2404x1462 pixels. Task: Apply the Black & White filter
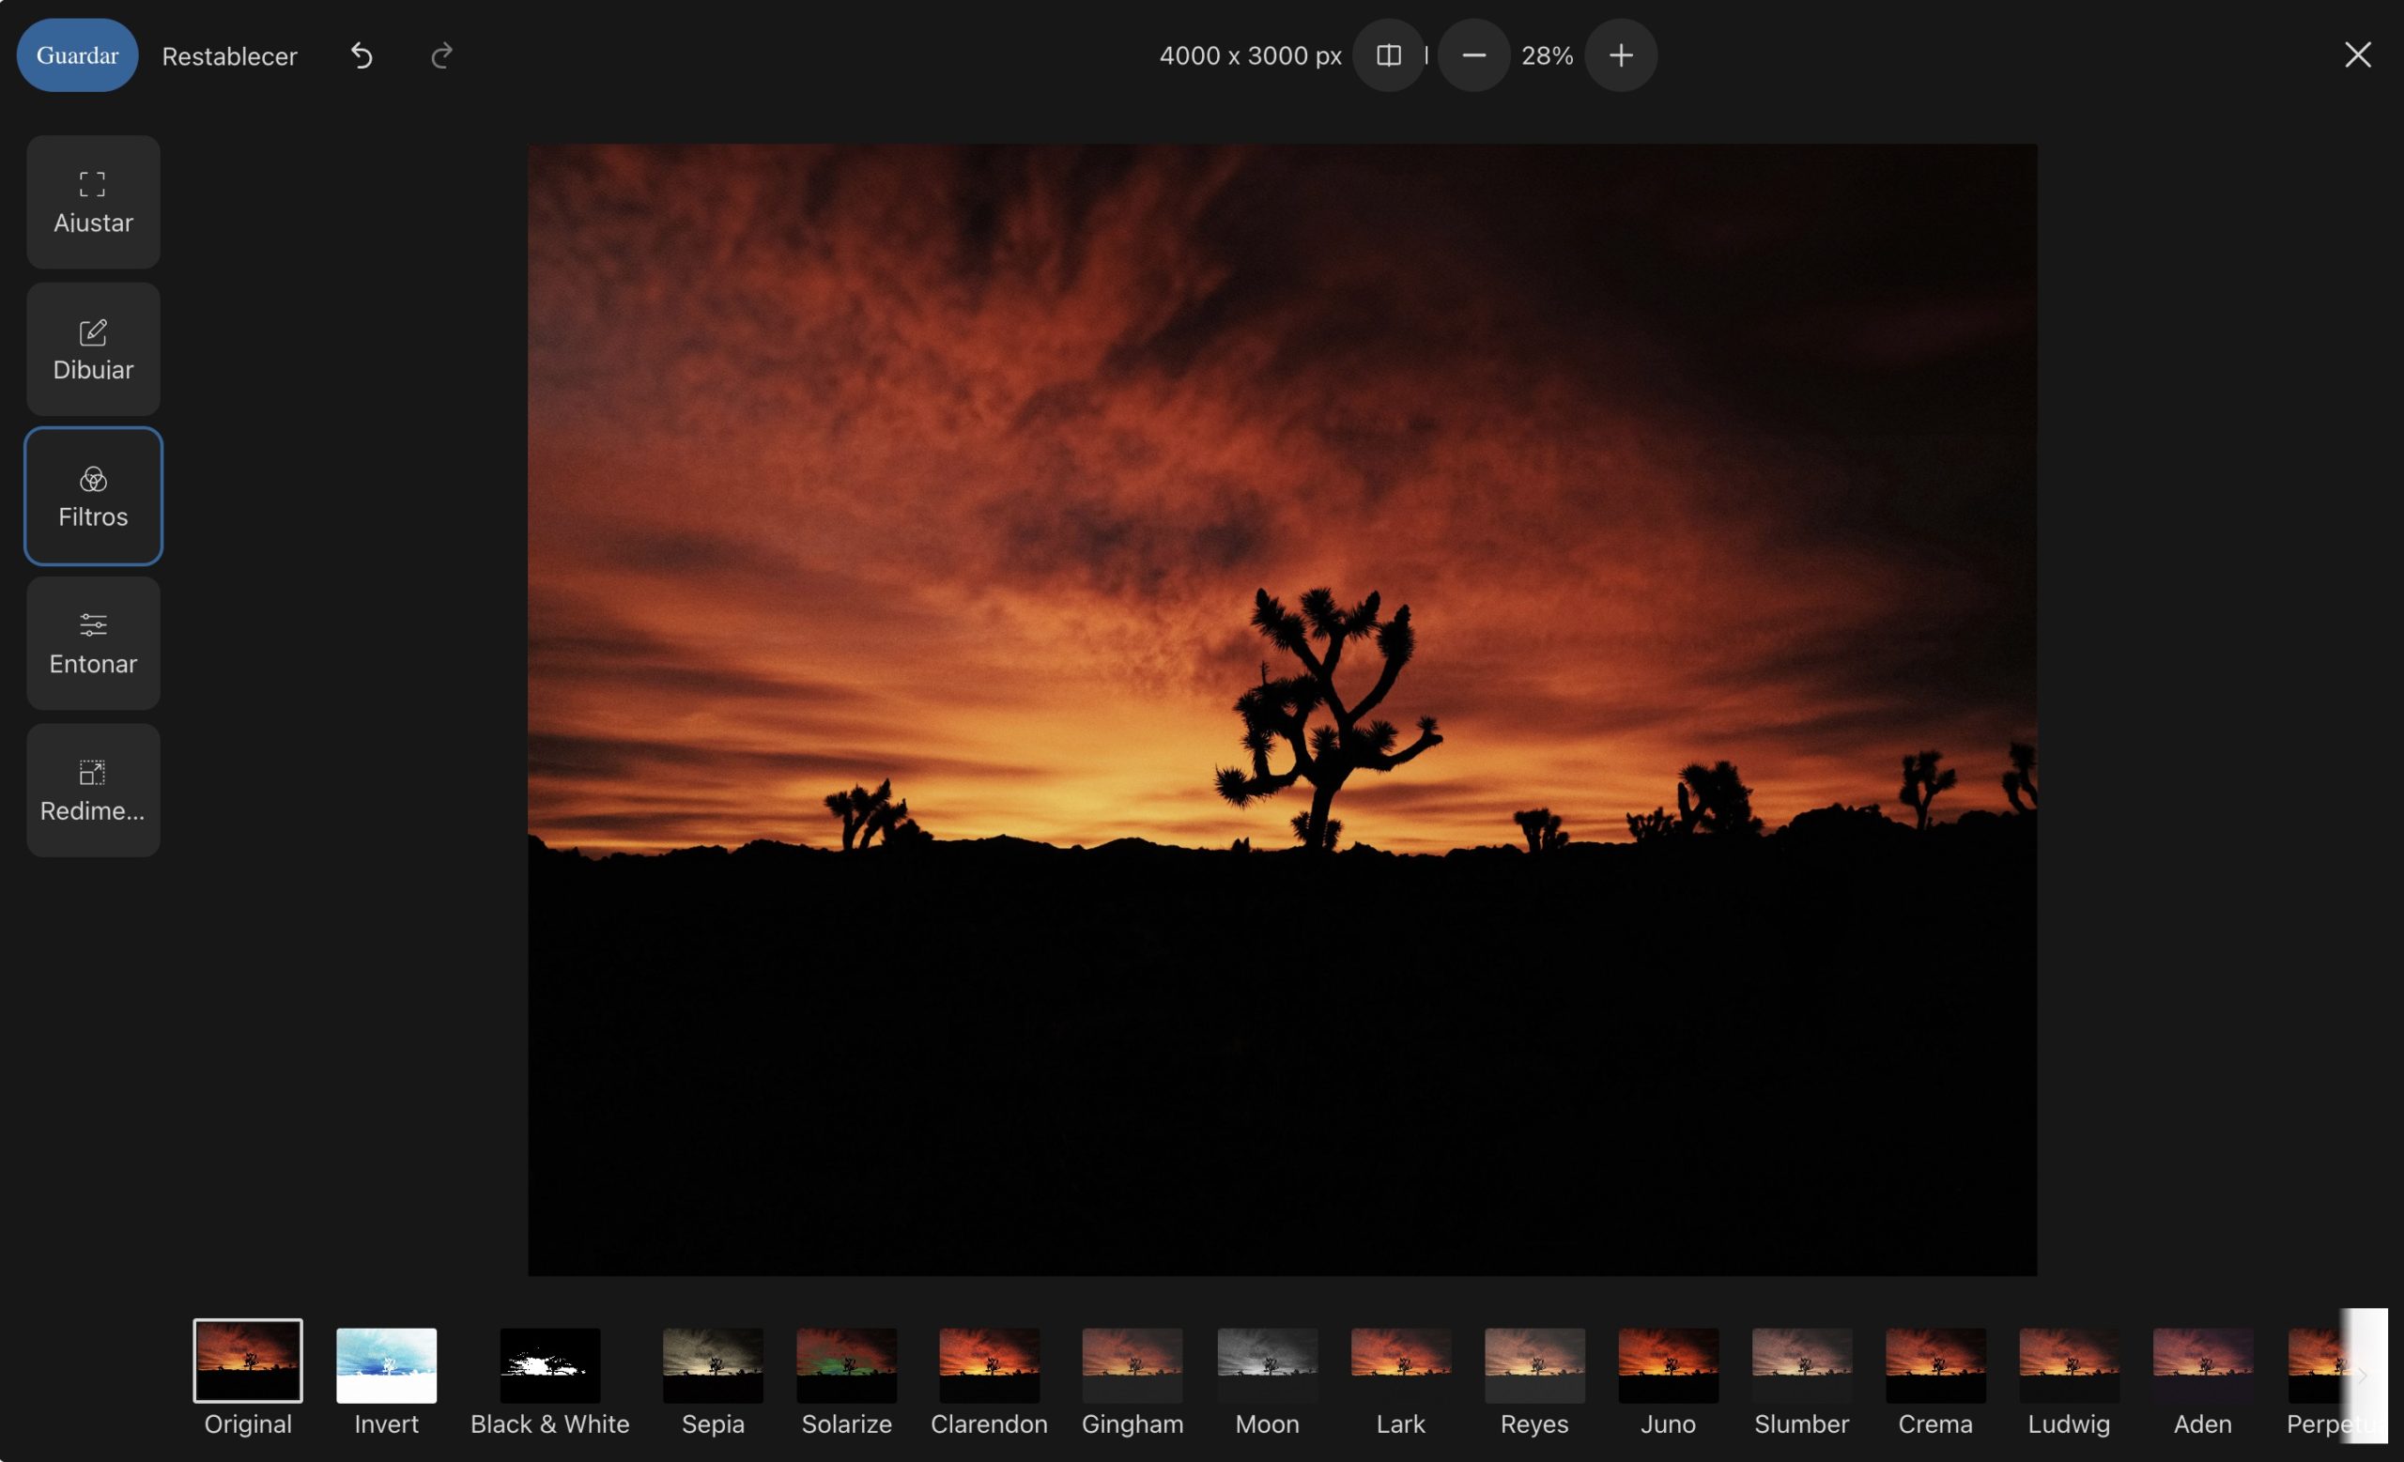tap(549, 1364)
